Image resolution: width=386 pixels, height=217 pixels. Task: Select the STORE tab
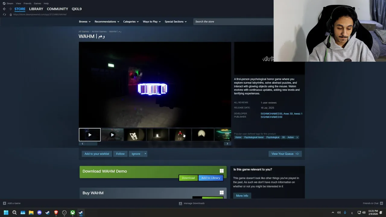click(x=20, y=9)
